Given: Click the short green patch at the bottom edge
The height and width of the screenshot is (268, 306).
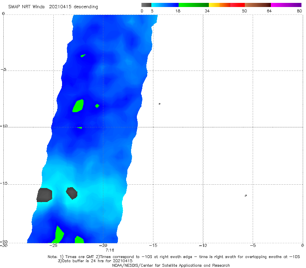Looking at the screenshot, I should click(x=79, y=240).
